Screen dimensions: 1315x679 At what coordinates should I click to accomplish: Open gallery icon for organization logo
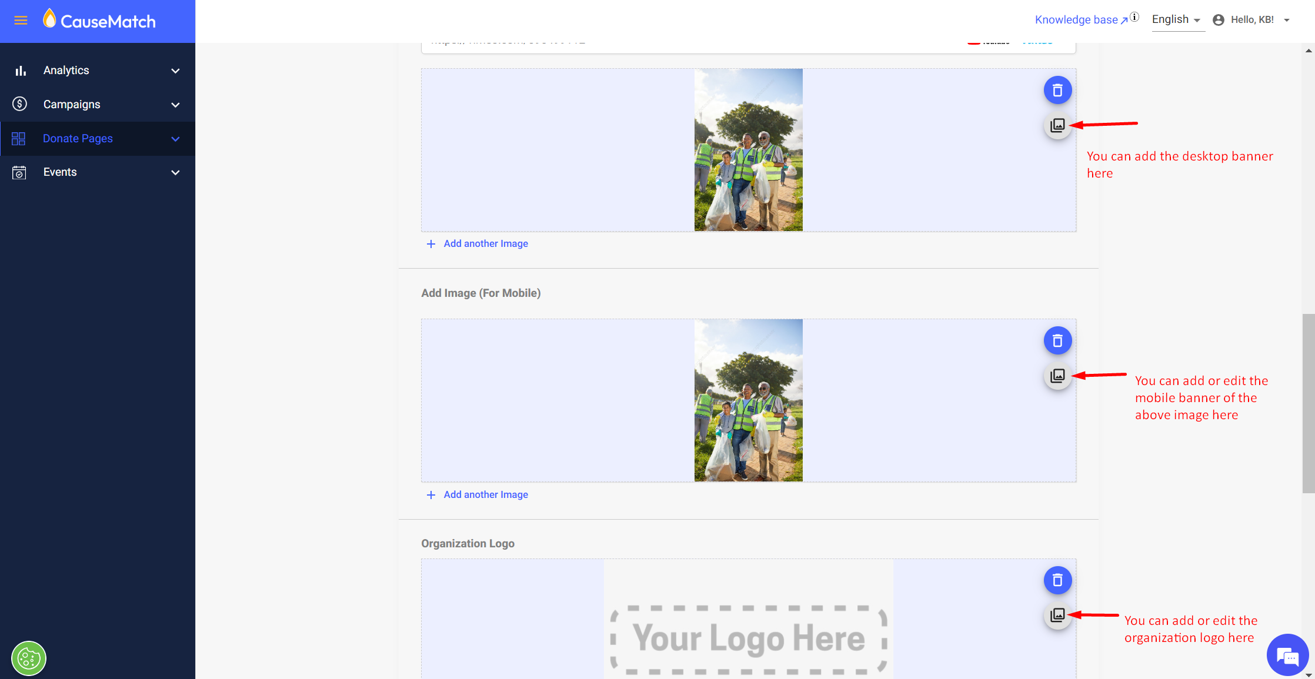coord(1057,616)
